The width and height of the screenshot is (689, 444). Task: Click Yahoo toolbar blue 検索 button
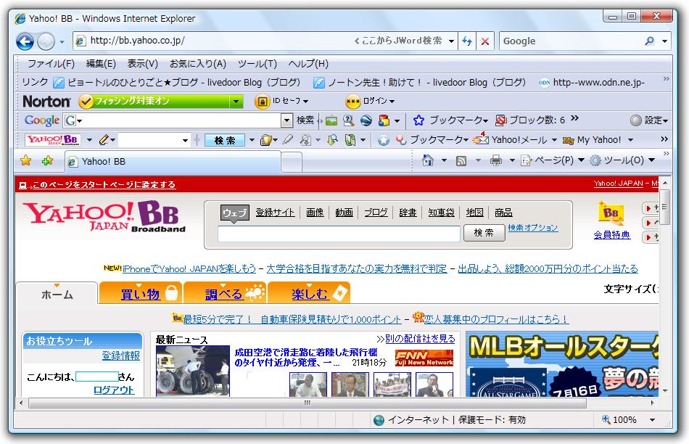pyautogui.click(x=225, y=140)
